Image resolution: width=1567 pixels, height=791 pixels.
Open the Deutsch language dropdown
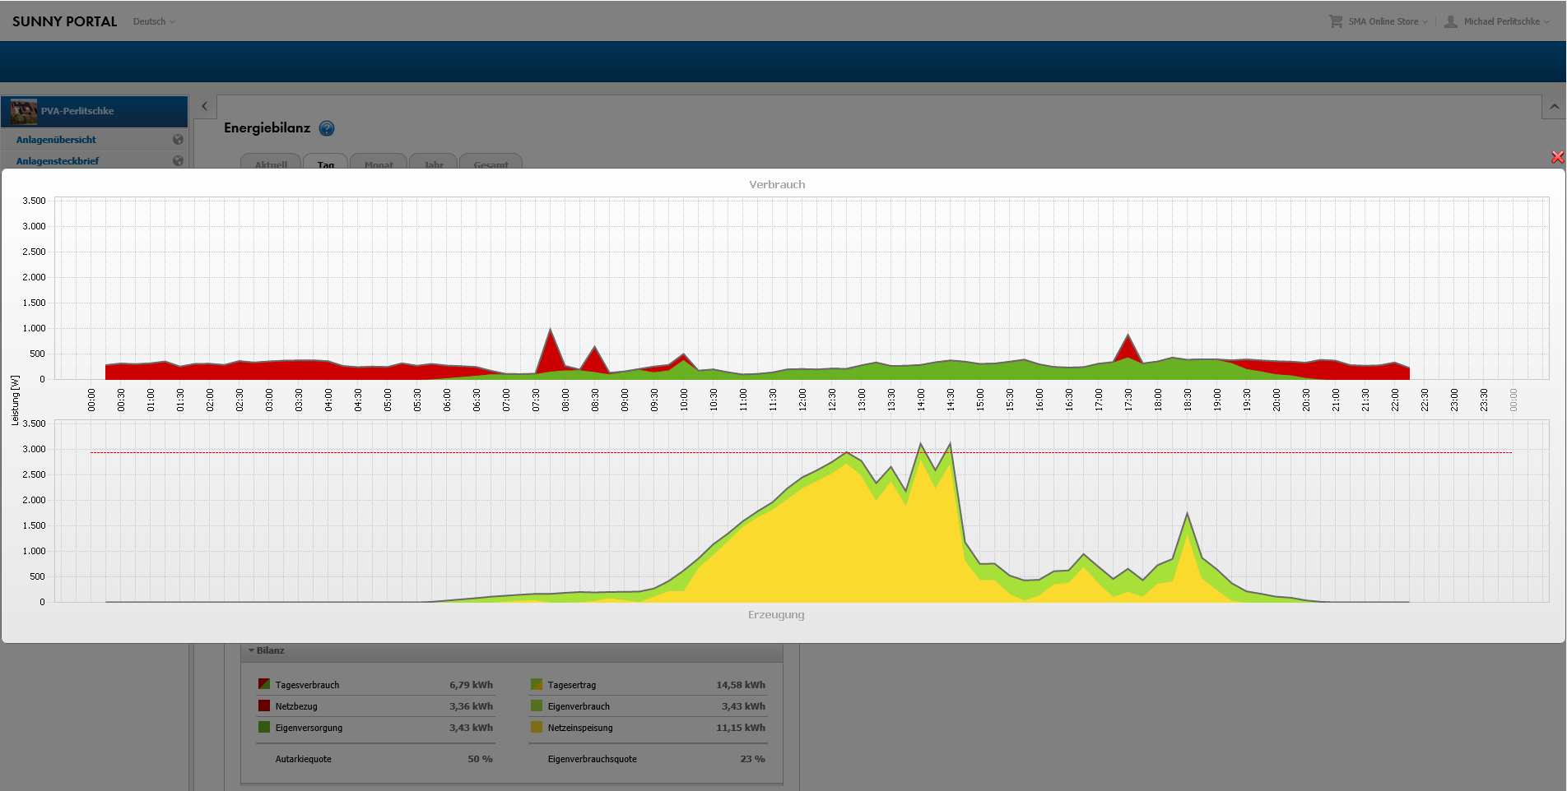[x=154, y=21]
